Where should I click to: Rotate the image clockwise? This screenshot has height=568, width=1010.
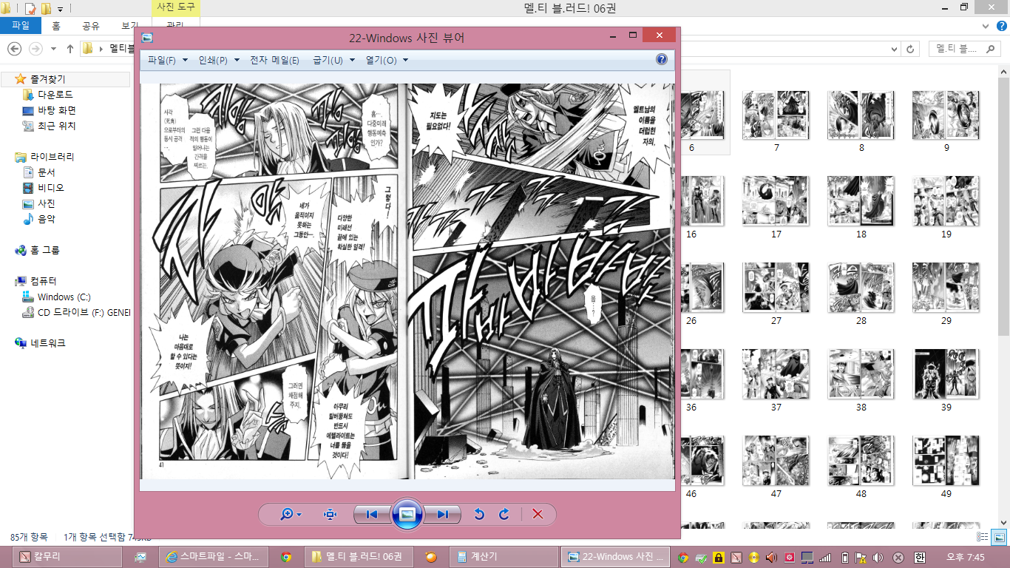504,515
